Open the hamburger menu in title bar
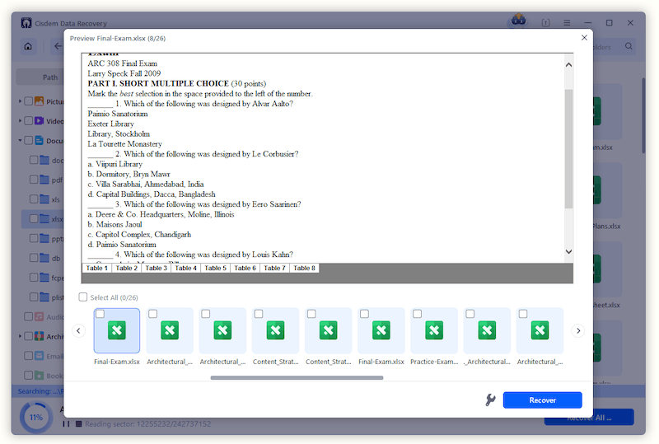The image size is (659, 444). pos(567,23)
